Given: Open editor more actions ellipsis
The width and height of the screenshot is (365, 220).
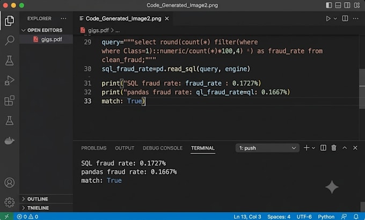Looking at the screenshot, I should tap(356, 19).
